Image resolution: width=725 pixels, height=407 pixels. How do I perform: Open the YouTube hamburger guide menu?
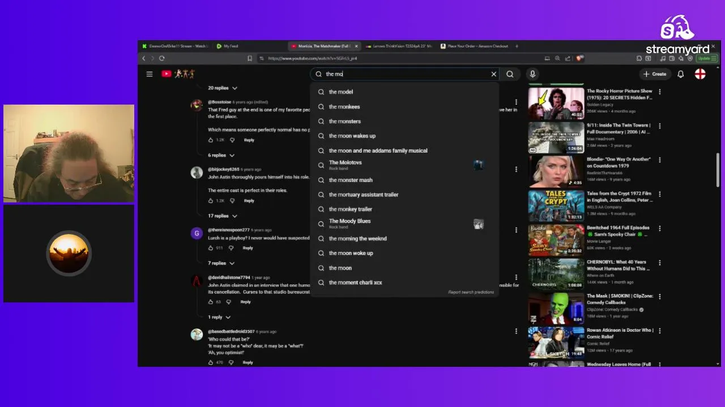coord(150,74)
